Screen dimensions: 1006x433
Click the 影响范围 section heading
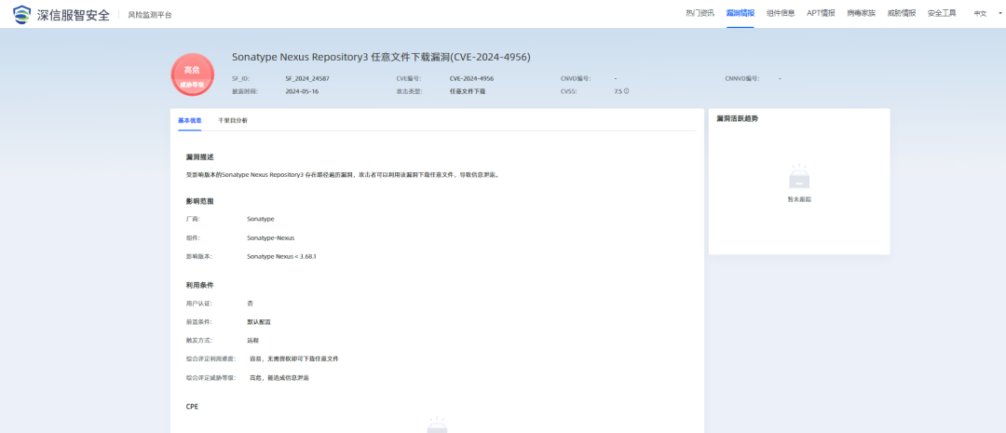[199, 201]
